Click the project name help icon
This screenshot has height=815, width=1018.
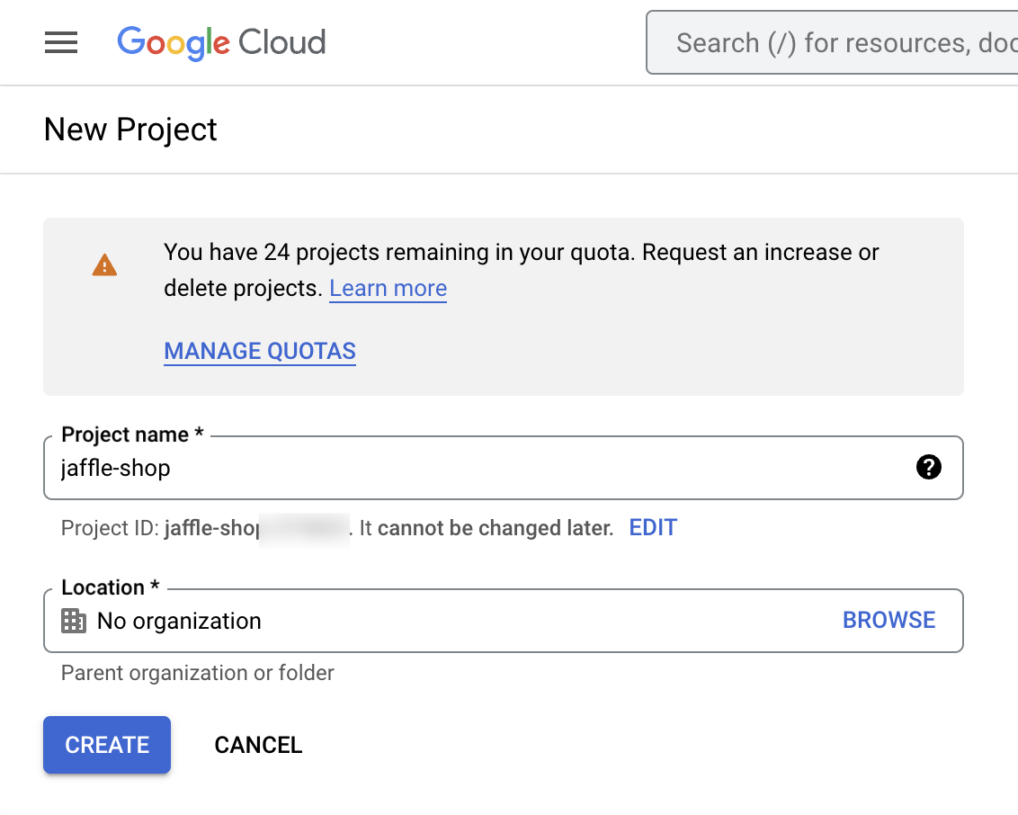pyautogui.click(x=928, y=467)
